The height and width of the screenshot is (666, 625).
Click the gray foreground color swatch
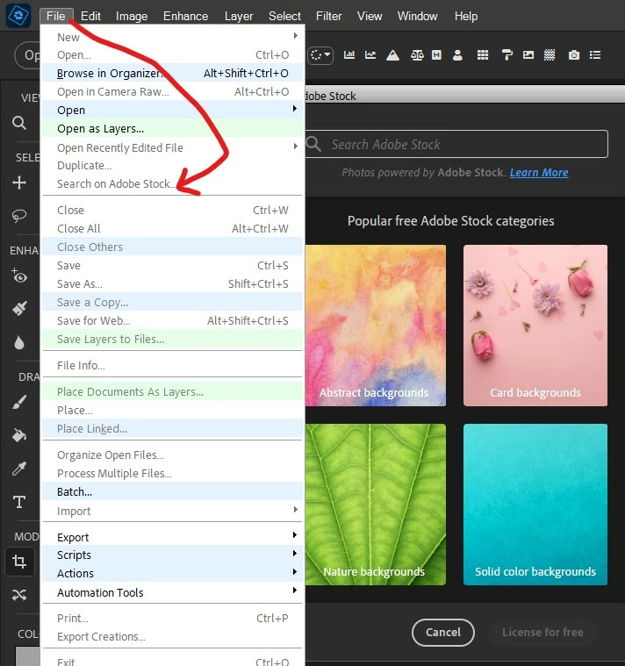27,656
